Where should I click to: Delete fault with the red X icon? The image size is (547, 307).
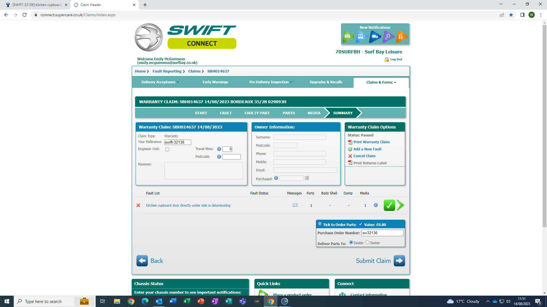pos(138,205)
